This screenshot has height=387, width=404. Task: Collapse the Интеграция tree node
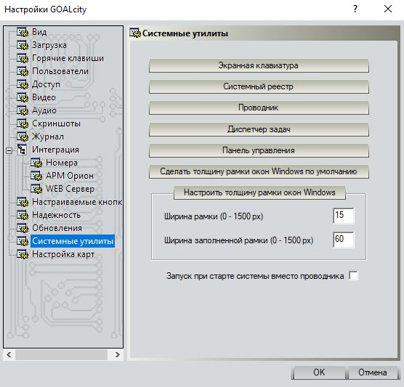tap(9, 150)
